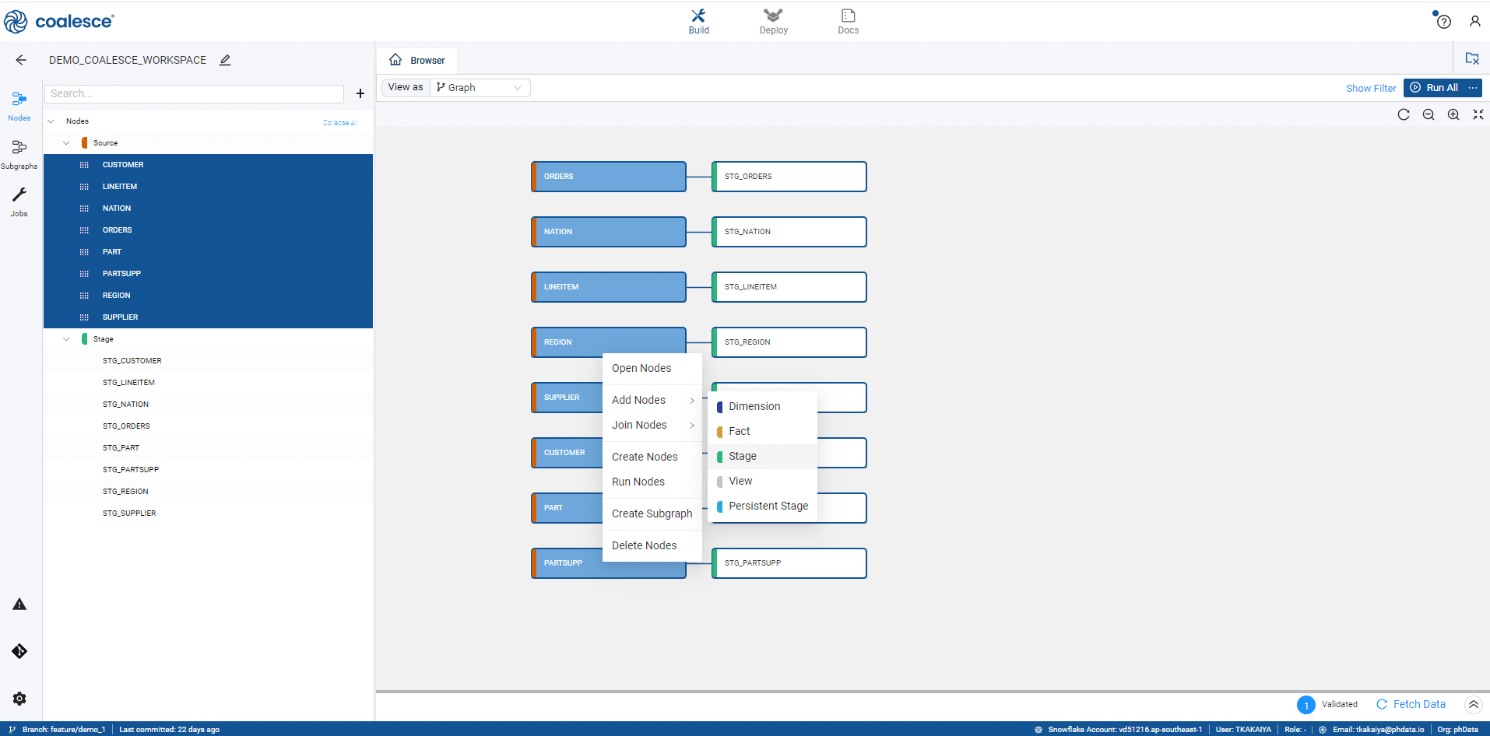Screen dimensions: 1490x736
Task: Select Fact node type in submenu
Action: pos(763,431)
